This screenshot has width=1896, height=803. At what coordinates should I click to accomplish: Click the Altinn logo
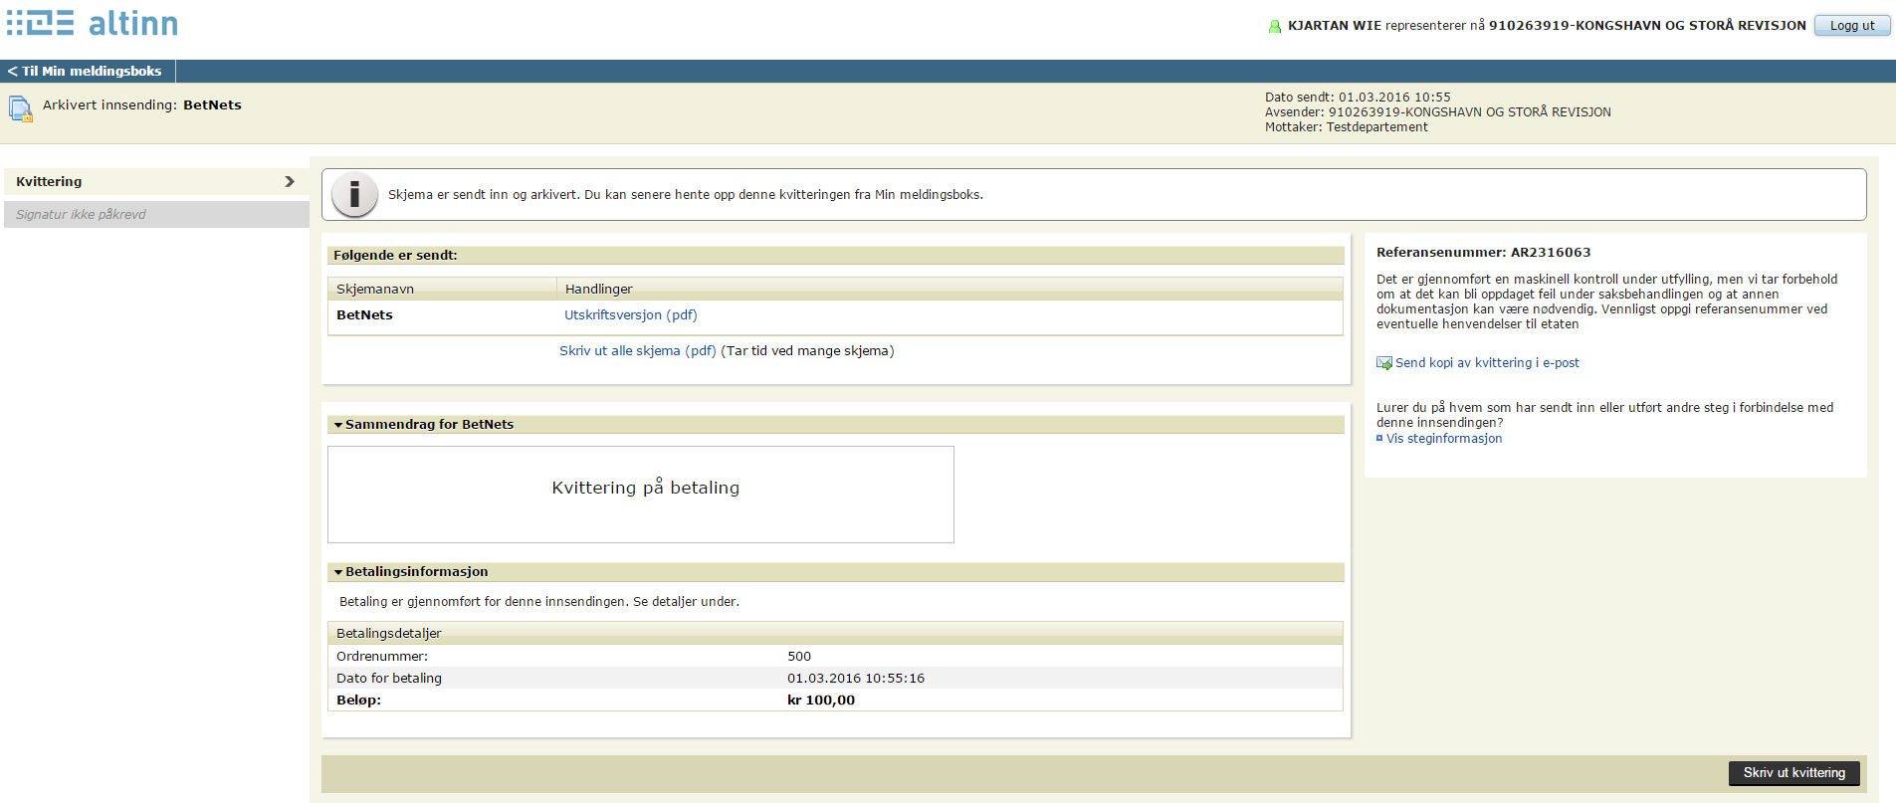point(93,23)
